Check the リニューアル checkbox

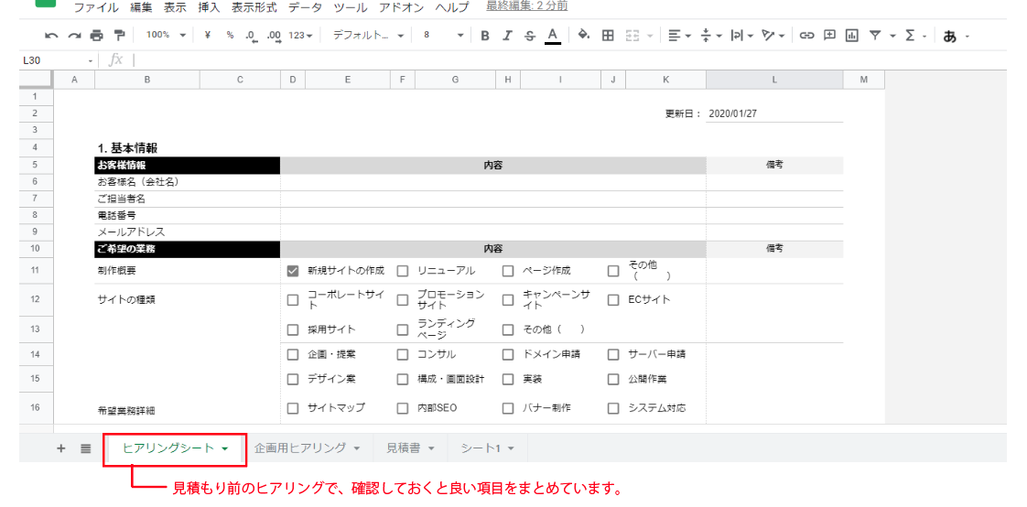click(x=403, y=271)
